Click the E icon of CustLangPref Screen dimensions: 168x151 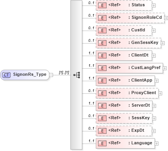click(x=102, y=68)
